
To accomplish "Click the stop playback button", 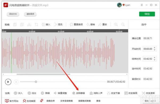I will 16,82.
